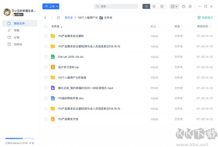
Task: Select file name 设计学习资料.zip
Action: [x=68, y=67]
